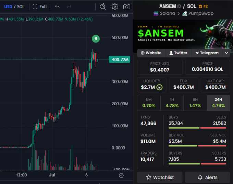Click the LIQUIDITY $2.7M value
233x184 pixels.
148,87
